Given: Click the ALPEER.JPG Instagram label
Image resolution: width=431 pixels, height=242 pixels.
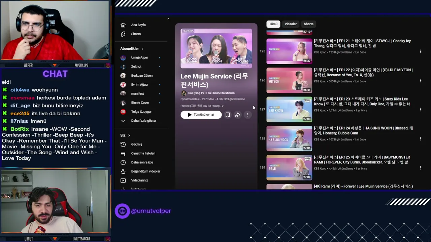Looking at the screenshot, I should click(81, 65).
